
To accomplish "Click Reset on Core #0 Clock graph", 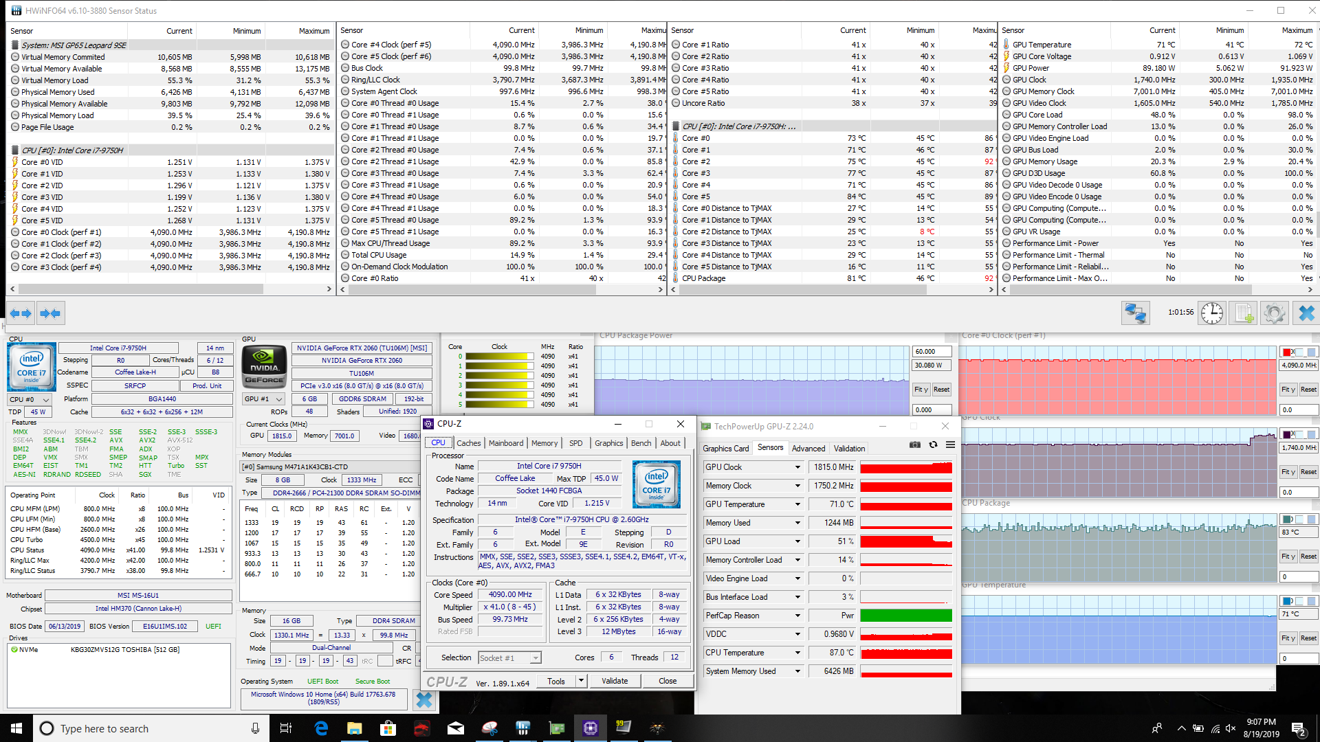I will point(1308,390).
